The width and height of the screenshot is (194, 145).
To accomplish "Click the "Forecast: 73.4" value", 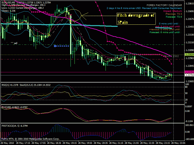I will pyautogui.click(x=174, y=17).
